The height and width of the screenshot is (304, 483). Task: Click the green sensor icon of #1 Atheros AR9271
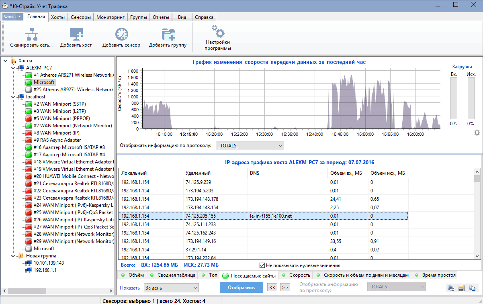point(29,75)
